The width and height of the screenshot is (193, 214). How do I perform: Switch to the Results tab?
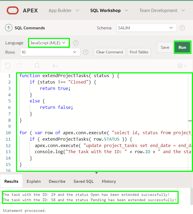click(11, 181)
